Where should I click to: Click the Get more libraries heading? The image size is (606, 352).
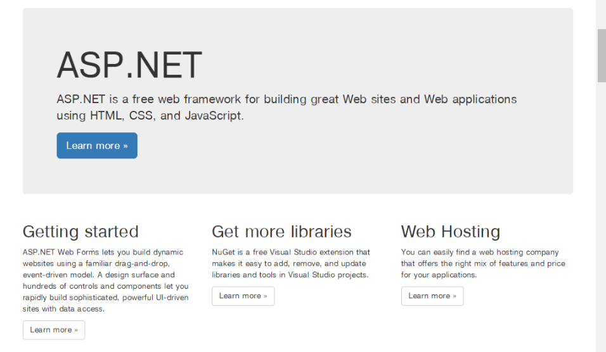tap(281, 232)
